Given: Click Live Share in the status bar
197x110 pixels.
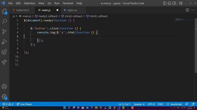Looking at the screenshot, I should [x=24, y=104].
